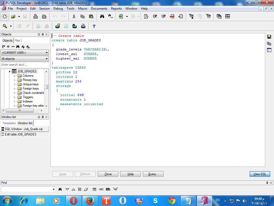Click the eraser icon in Find bar
The height and width of the screenshot is (206, 274).
pos(86,189)
